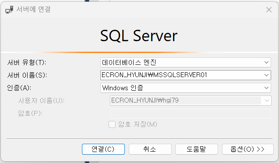Click the 연결(C) button
The image size is (279, 163).
pyautogui.click(x=103, y=149)
